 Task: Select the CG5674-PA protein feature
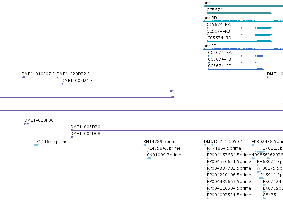click(x=236, y=56)
